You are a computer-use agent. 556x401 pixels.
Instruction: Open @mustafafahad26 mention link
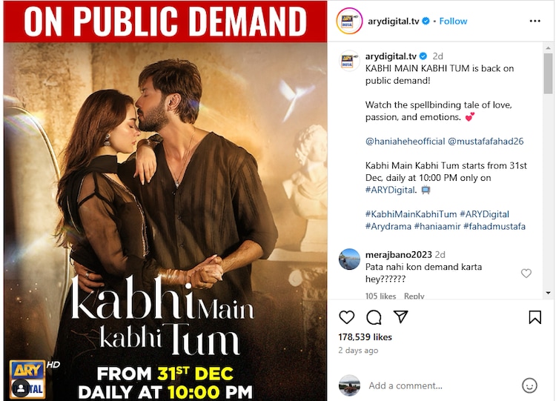[x=486, y=141]
